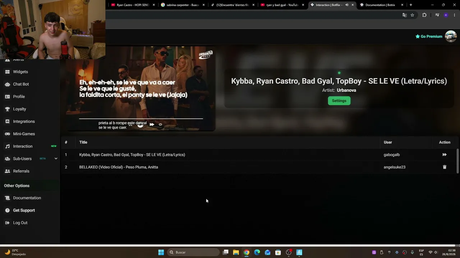Open Microsoft Edge from the taskbar
The image size is (460, 258).
point(257,252)
